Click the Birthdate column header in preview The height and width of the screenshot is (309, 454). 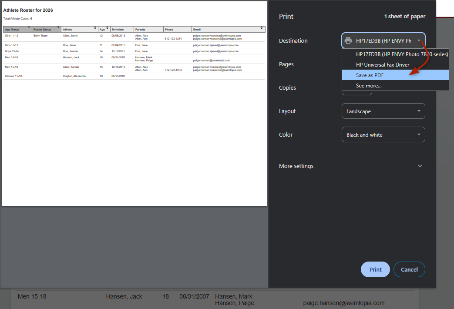[118, 30]
